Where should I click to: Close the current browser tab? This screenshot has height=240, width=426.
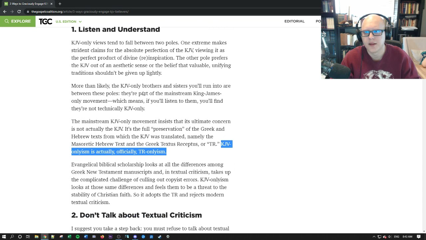click(51, 4)
